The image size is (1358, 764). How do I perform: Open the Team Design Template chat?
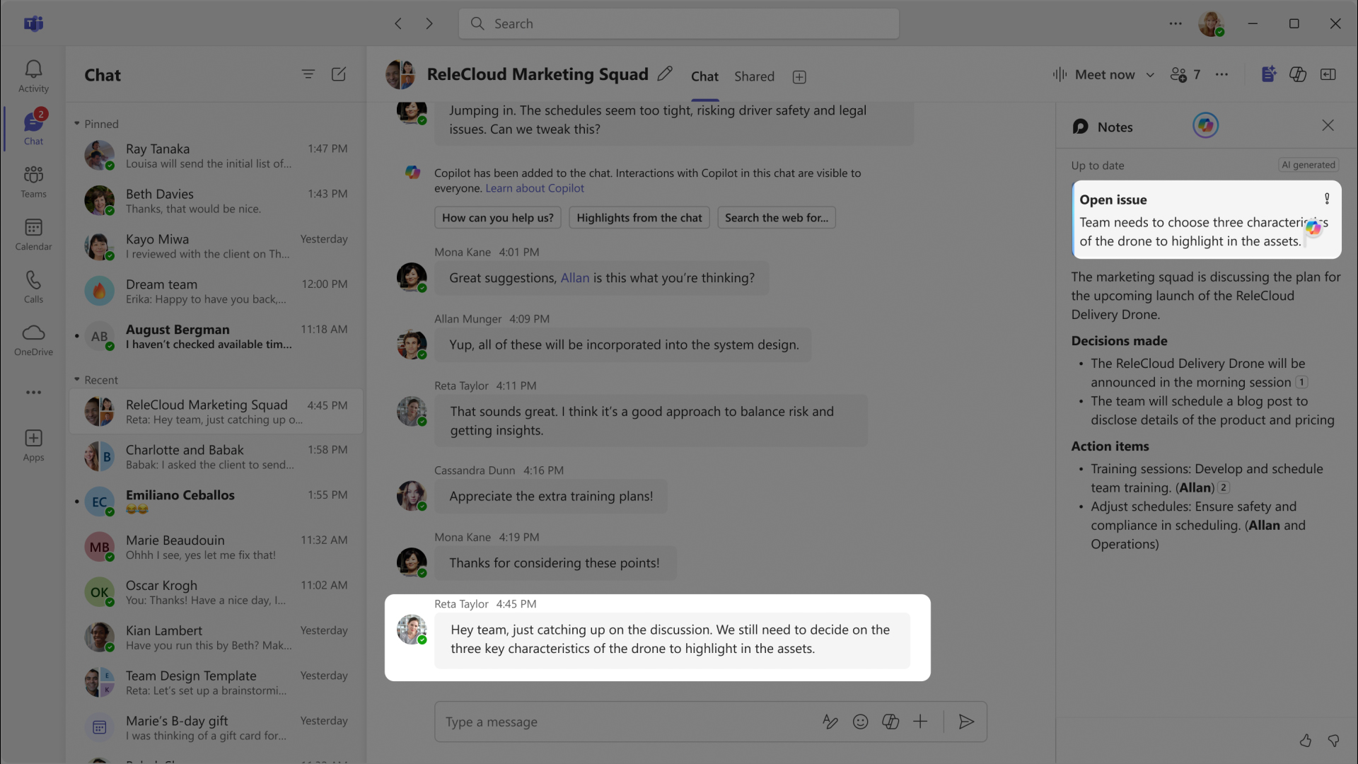point(216,683)
